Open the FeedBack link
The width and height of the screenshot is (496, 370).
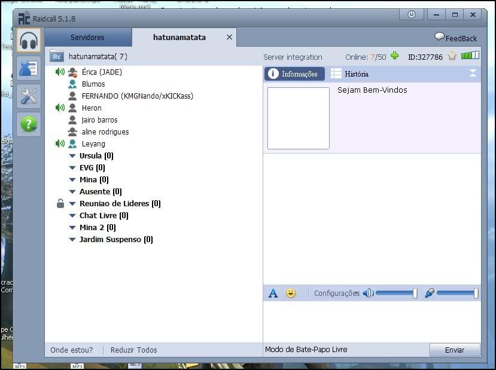tap(461, 38)
